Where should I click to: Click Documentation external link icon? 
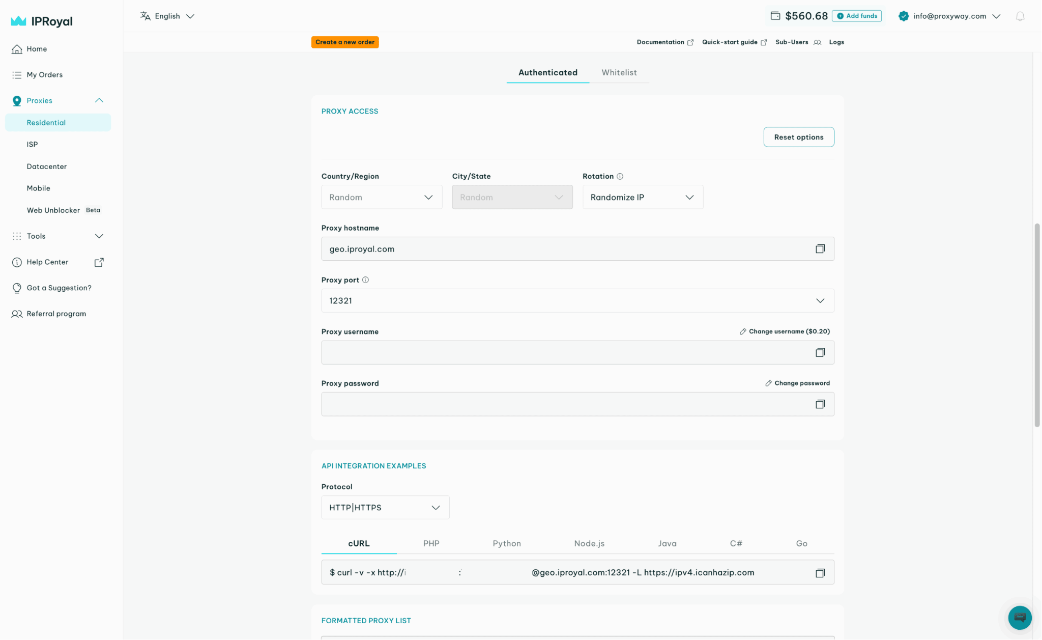pos(690,42)
